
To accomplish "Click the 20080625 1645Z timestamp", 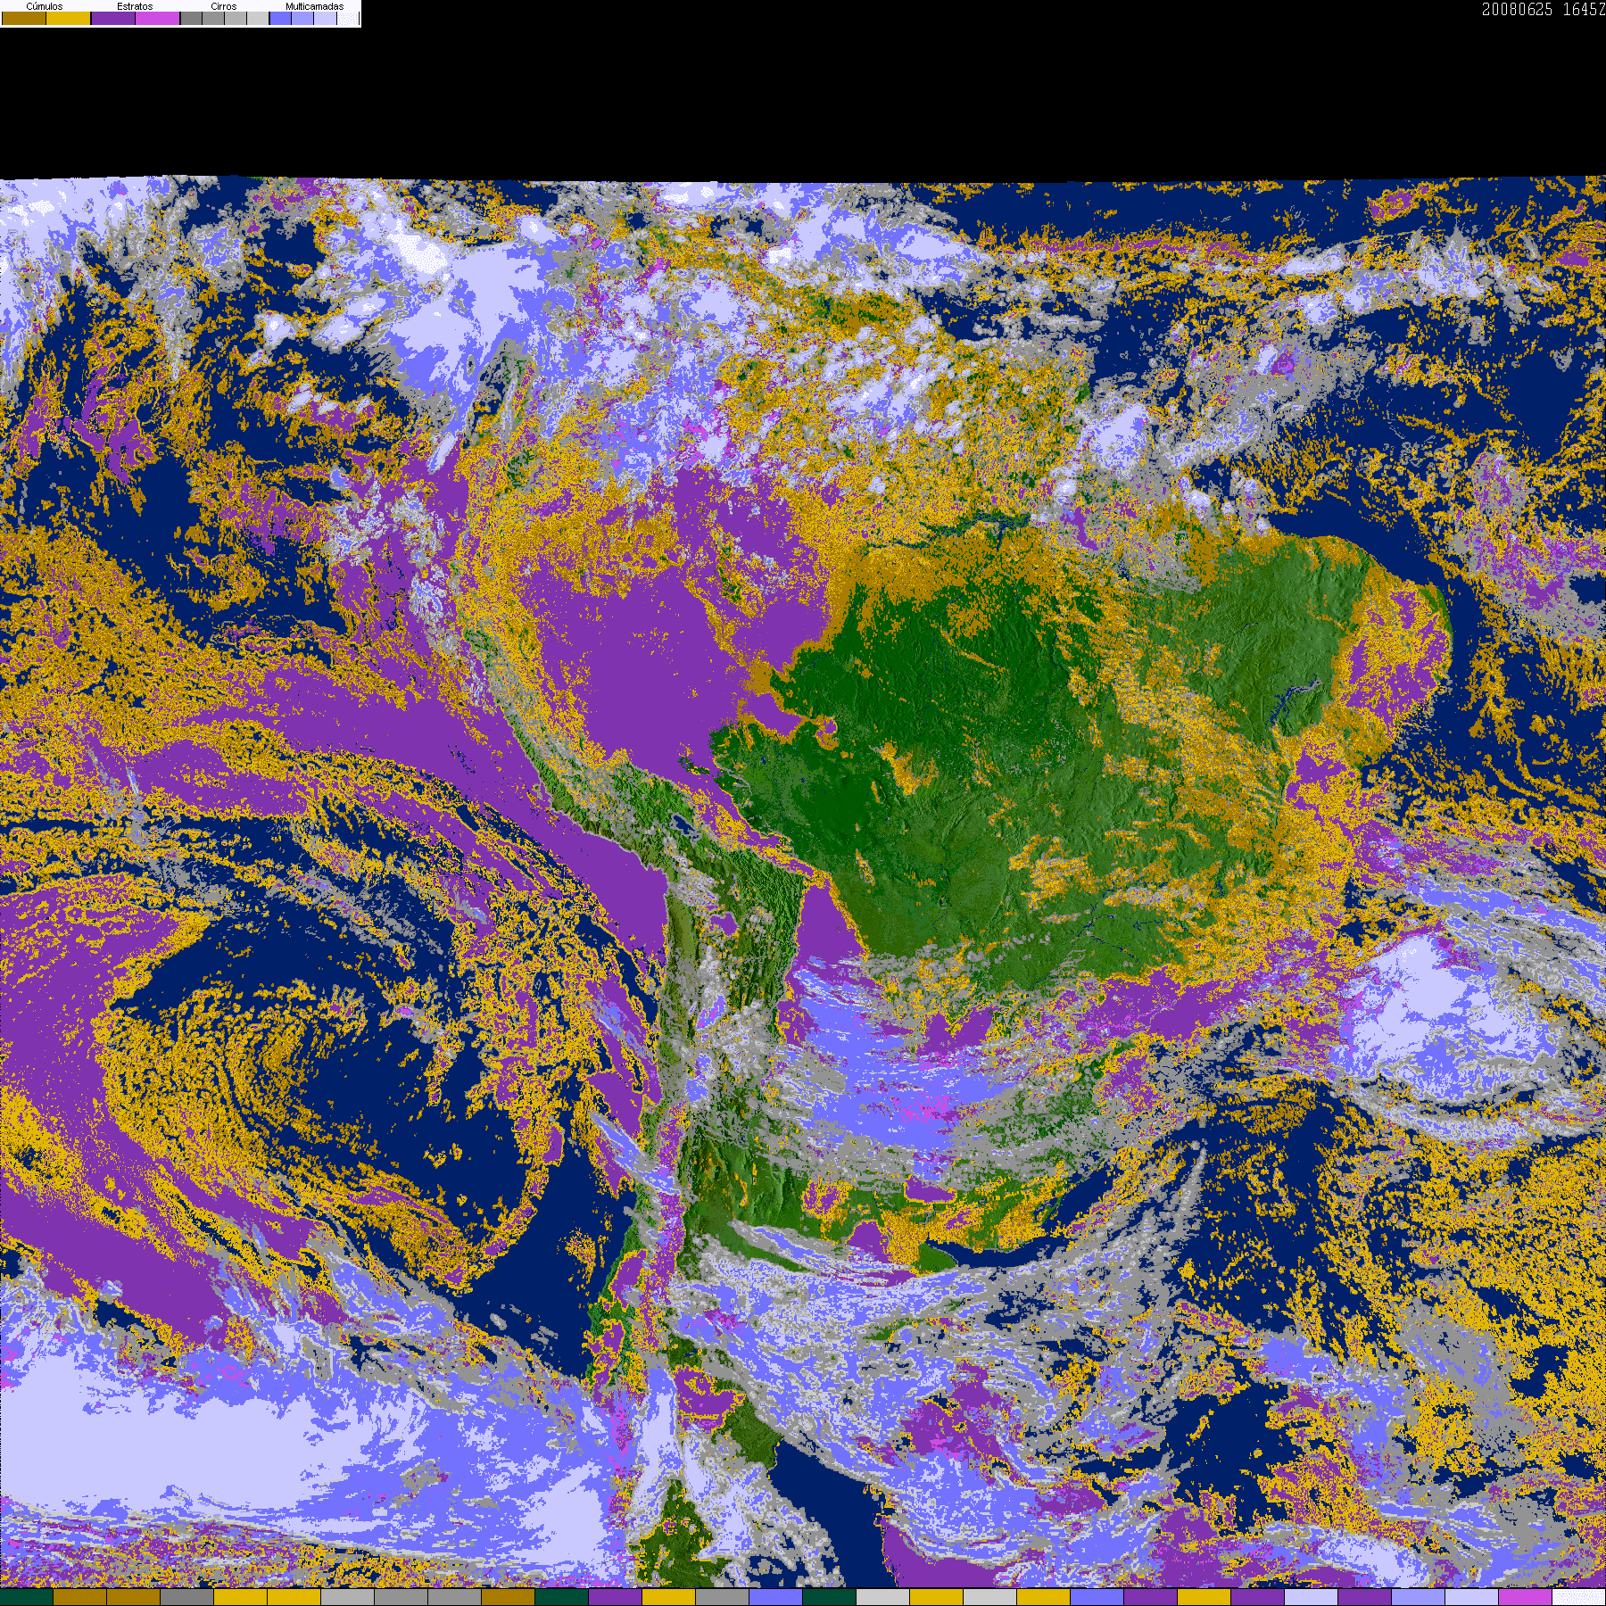I will (x=1544, y=9).
